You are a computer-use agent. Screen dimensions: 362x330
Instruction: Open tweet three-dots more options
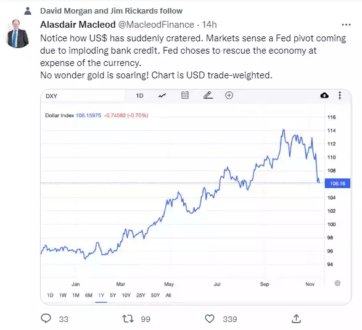point(346,25)
